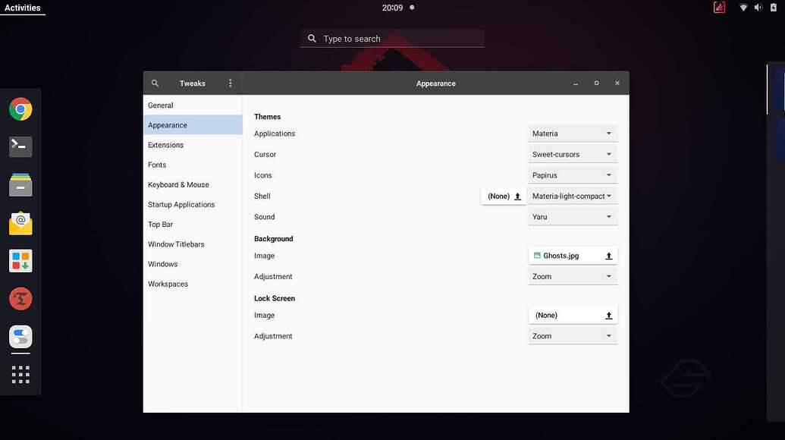Click the volume speaker icon
The width and height of the screenshot is (785, 440).
coord(758,8)
